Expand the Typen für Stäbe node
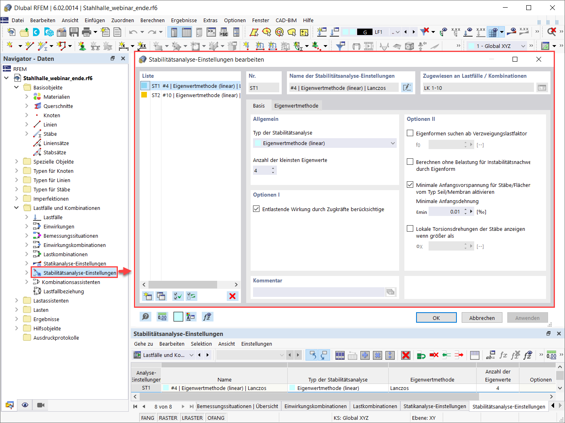The width and height of the screenshot is (565, 423). (x=17, y=189)
